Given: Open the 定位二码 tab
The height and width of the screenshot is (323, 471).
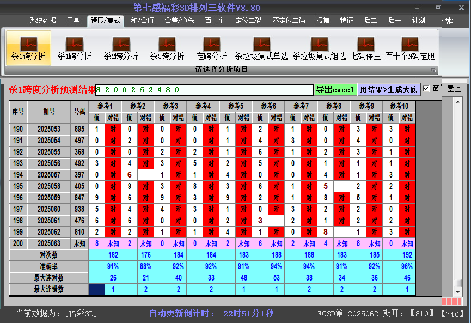Looking at the screenshot, I should coord(248,21).
